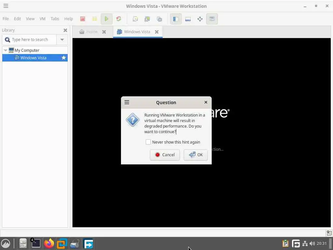The width and height of the screenshot is (333, 250).
Task: Click the search magnifier icon in Library
Action: click(x=7, y=40)
